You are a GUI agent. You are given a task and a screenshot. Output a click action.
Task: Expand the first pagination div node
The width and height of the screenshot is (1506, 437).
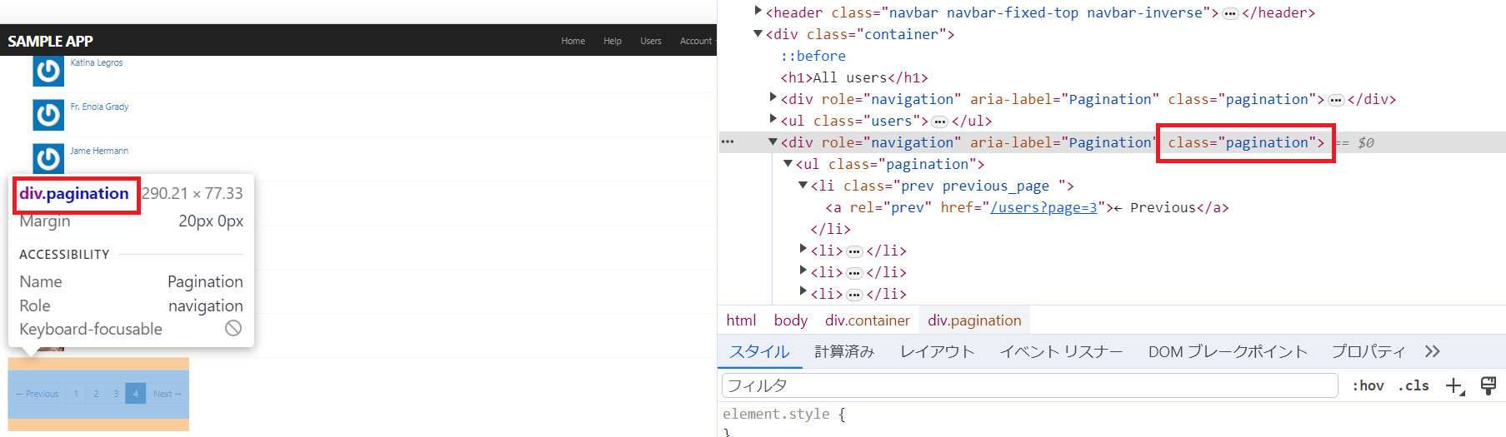[773, 98]
